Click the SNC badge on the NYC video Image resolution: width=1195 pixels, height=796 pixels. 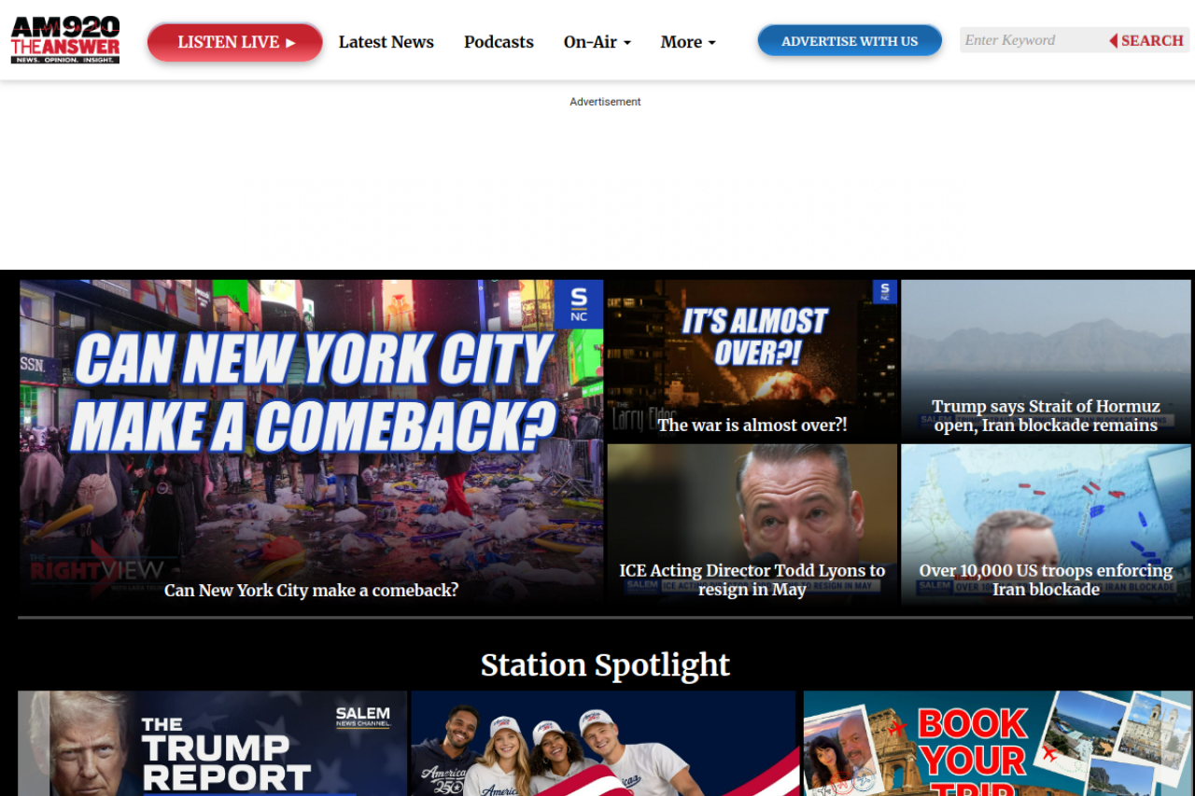click(579, 304)
